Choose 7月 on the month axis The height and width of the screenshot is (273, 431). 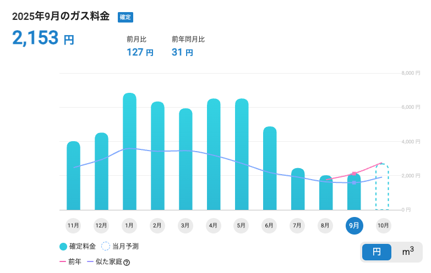click(298, 225)
